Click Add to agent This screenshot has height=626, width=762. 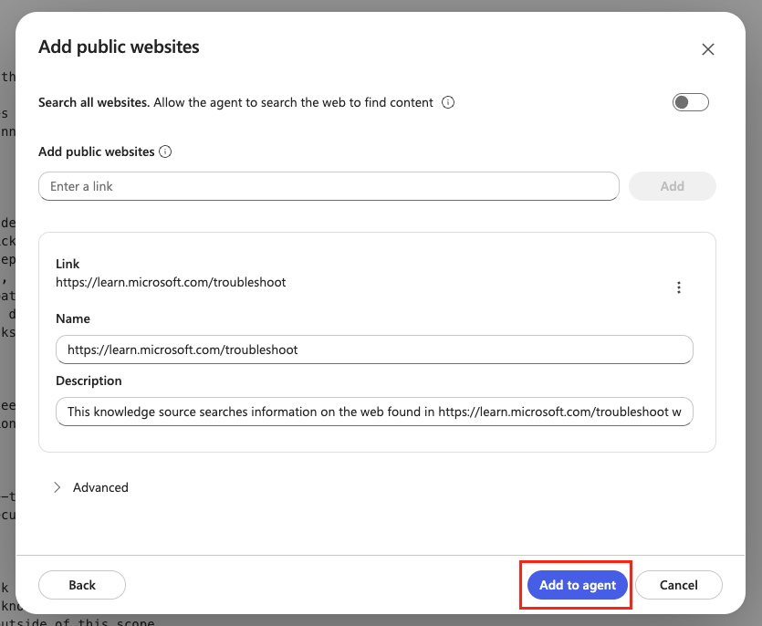pyautogui.click(x=578, y=585)
